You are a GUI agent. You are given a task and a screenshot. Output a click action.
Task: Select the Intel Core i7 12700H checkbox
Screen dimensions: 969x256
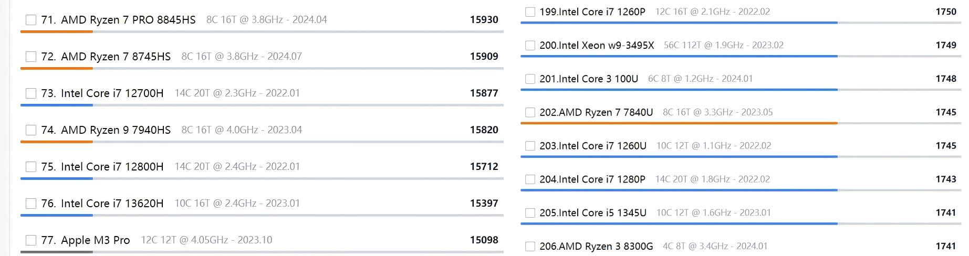tap(31, 93)
